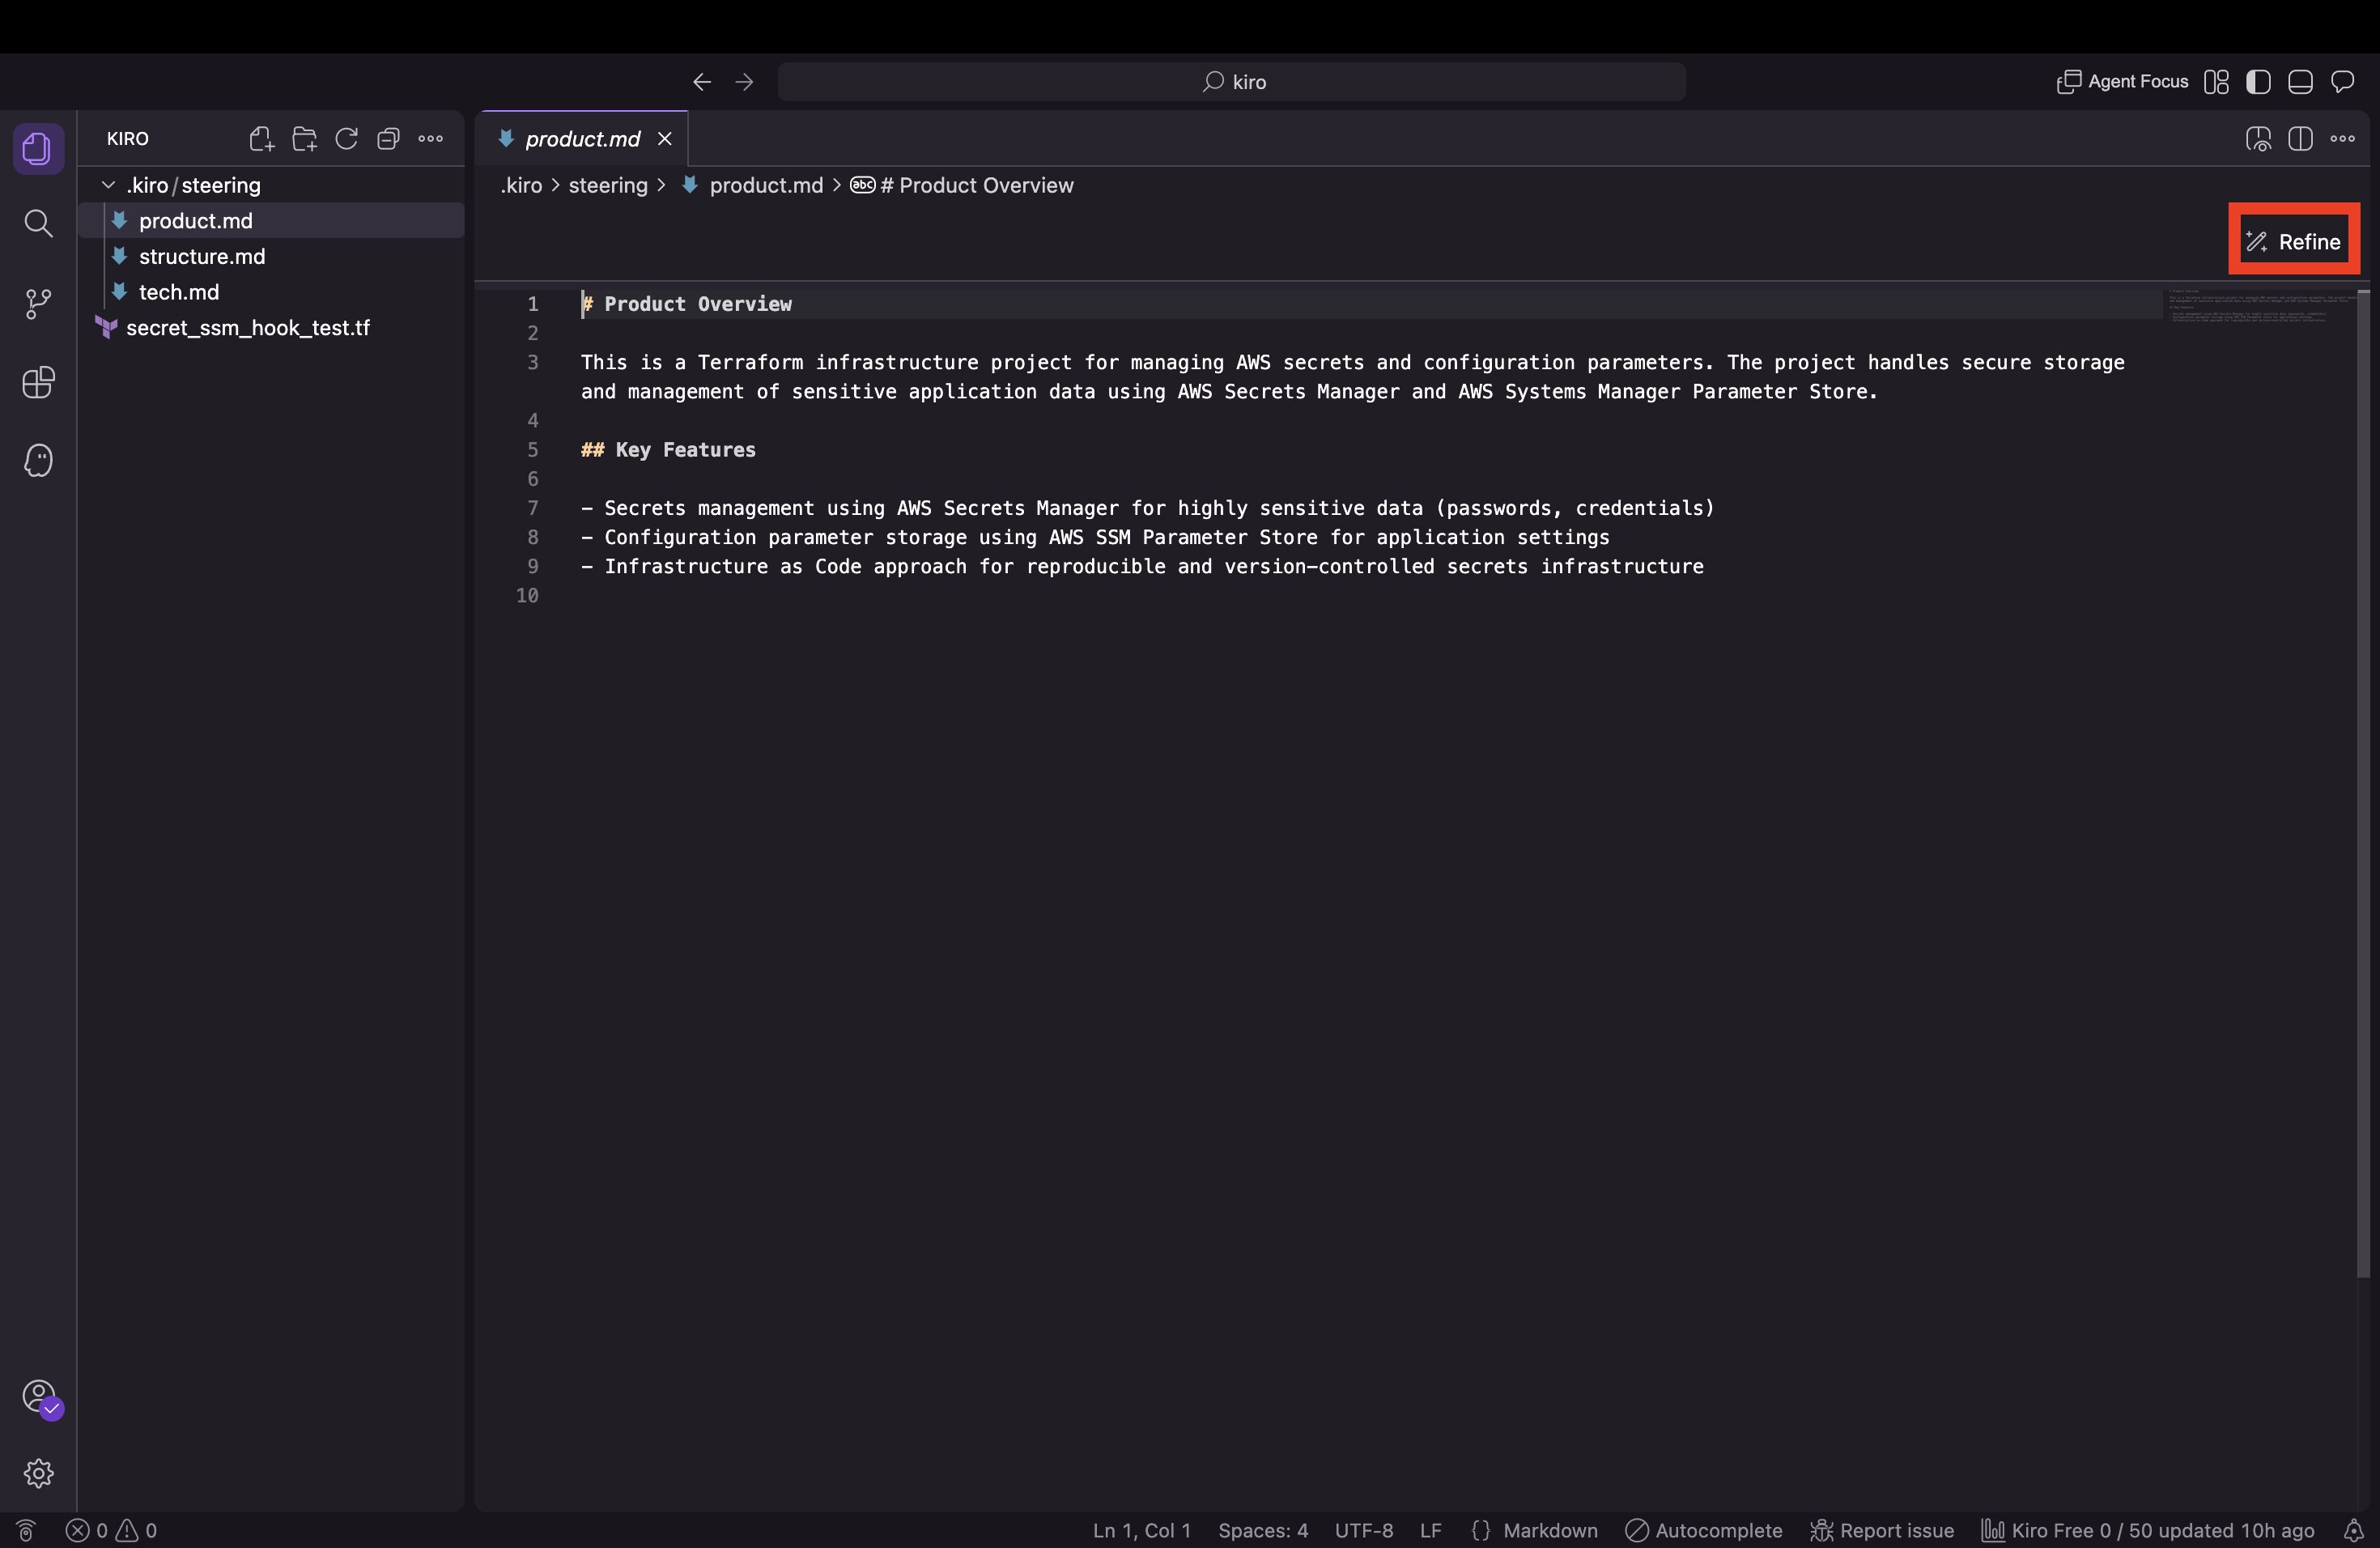Open editor More Actions menu
2380x1548 pixels.
pyautogui.click(x=2342, y=139)
